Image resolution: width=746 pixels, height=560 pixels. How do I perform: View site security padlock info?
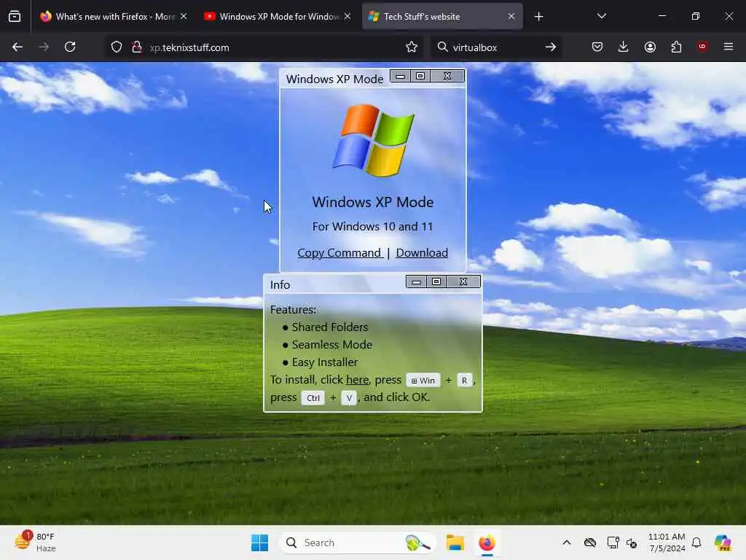pyautogui.click(x=136, y=47)
